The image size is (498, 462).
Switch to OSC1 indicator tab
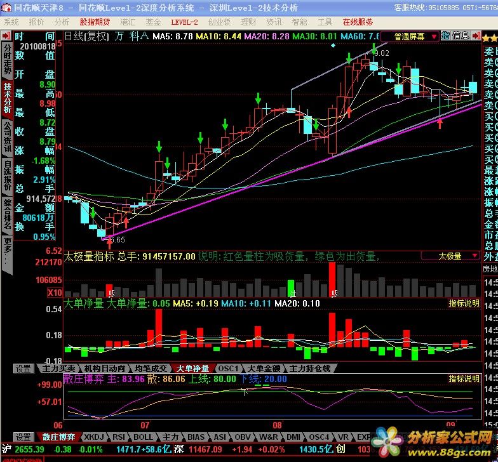pos(228,368)
